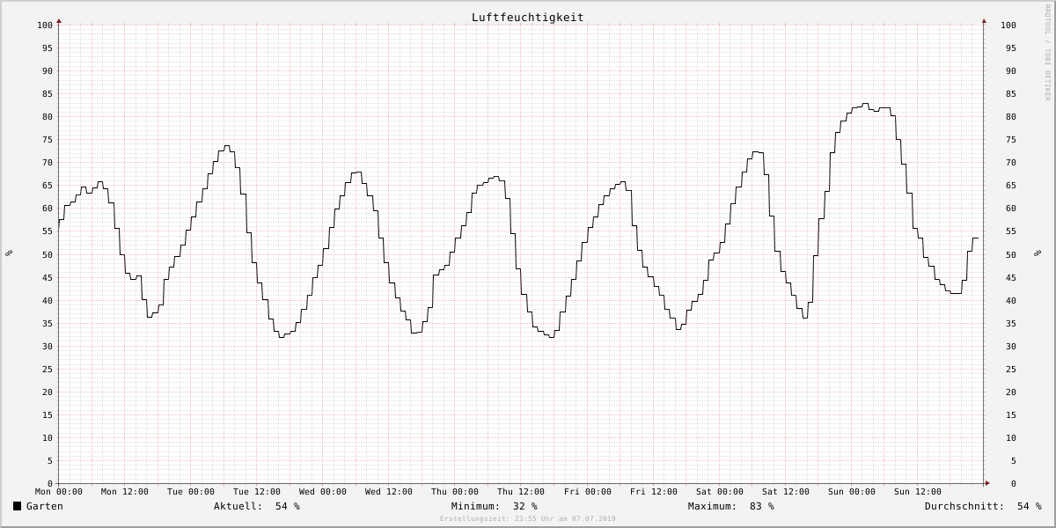1056x528 pixels.
Task: Click the Maximum 83 % readout
Action: (x=731, y=506)
